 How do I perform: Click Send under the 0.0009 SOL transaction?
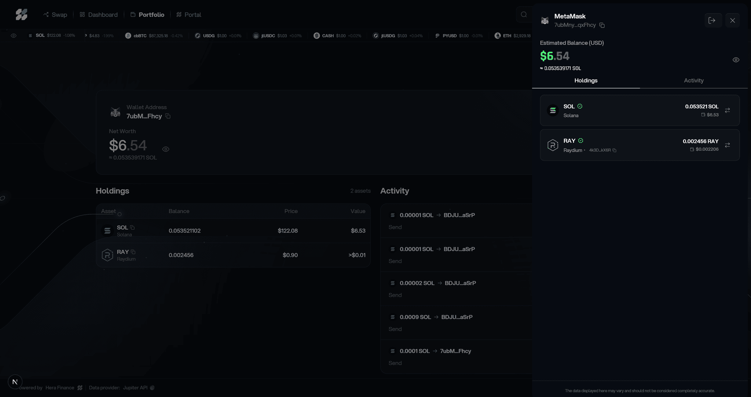click(x=395, y=329)
